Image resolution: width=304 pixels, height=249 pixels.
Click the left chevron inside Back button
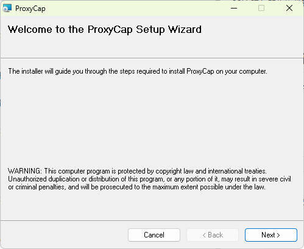[204, 235]
